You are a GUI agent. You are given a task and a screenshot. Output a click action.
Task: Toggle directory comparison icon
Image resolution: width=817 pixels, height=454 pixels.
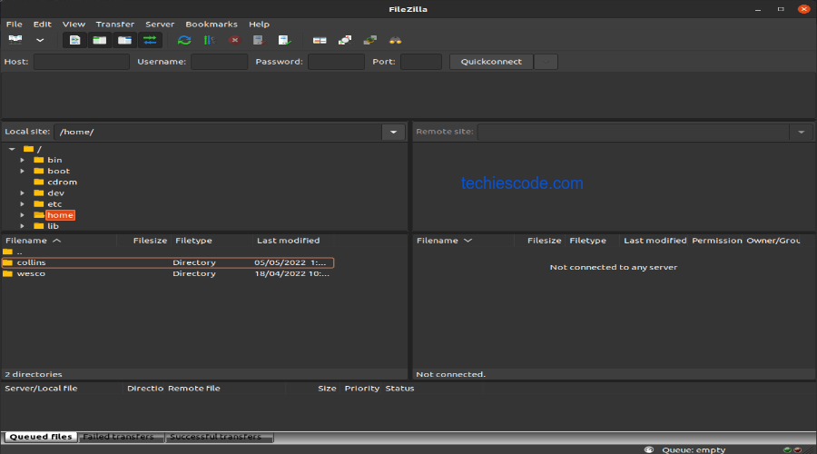[344, 40]
